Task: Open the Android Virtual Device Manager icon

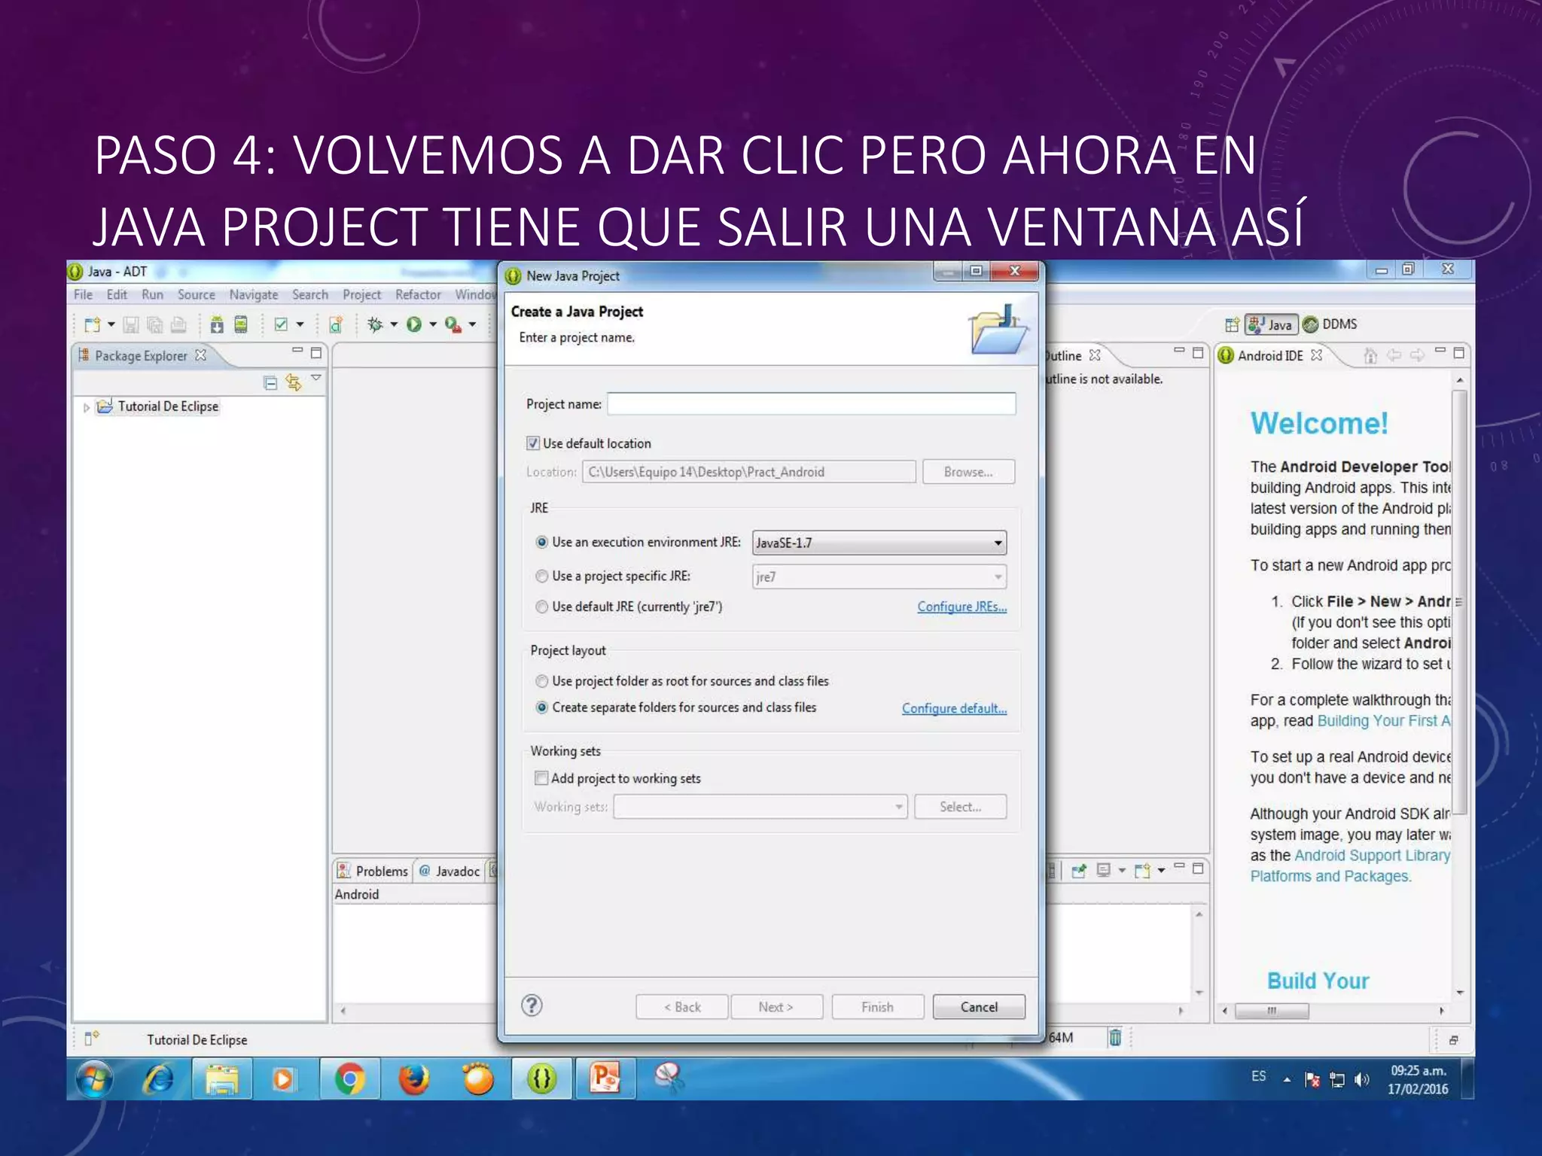Action: point(241,324)
